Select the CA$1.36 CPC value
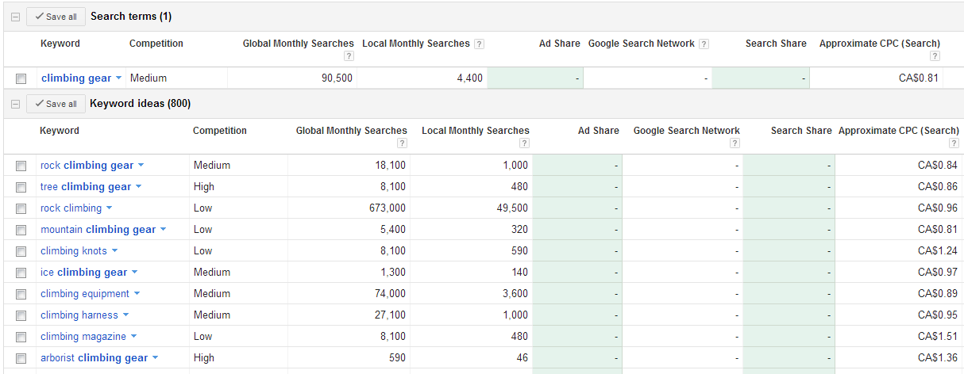The width and height of the screenshot is (964, 374). pyautogui.click(x=938, y=358)
